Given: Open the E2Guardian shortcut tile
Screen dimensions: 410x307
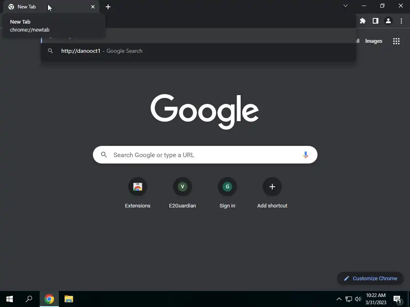Looking at the screenshot, I should tap(183, 193).
